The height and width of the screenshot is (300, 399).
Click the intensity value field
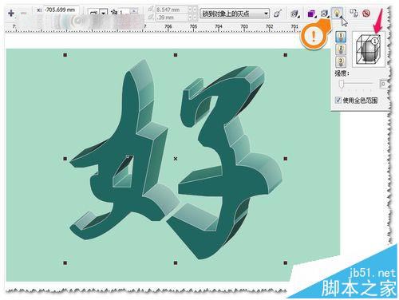tap(383, 84)
